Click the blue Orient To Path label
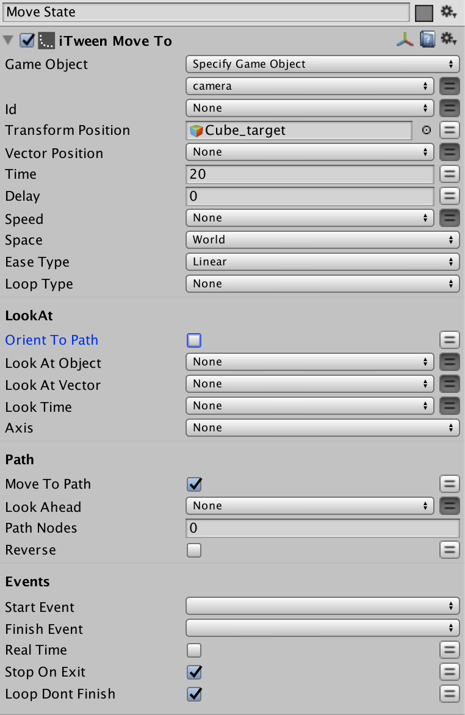 pos(51,340)
